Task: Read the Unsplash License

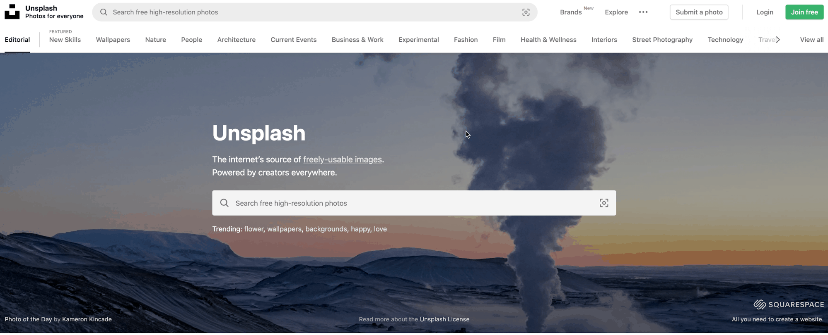Action: coord(444,319)
